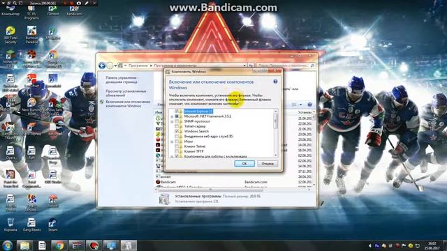Viewport: 447px width, 251px height.
Task: Toggle the Игры checkbox
Action: [x=177, y=142]
